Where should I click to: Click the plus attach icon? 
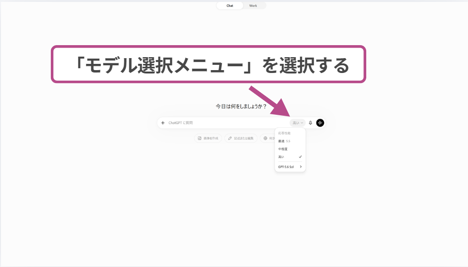coord(163,123)
